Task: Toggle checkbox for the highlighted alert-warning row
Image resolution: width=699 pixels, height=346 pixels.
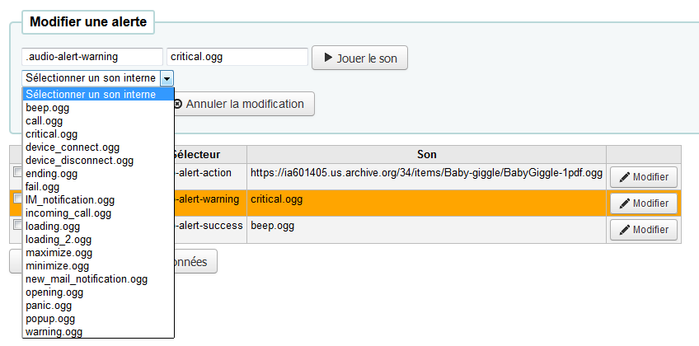Action: pyautogui.click(x=17, y=199)
